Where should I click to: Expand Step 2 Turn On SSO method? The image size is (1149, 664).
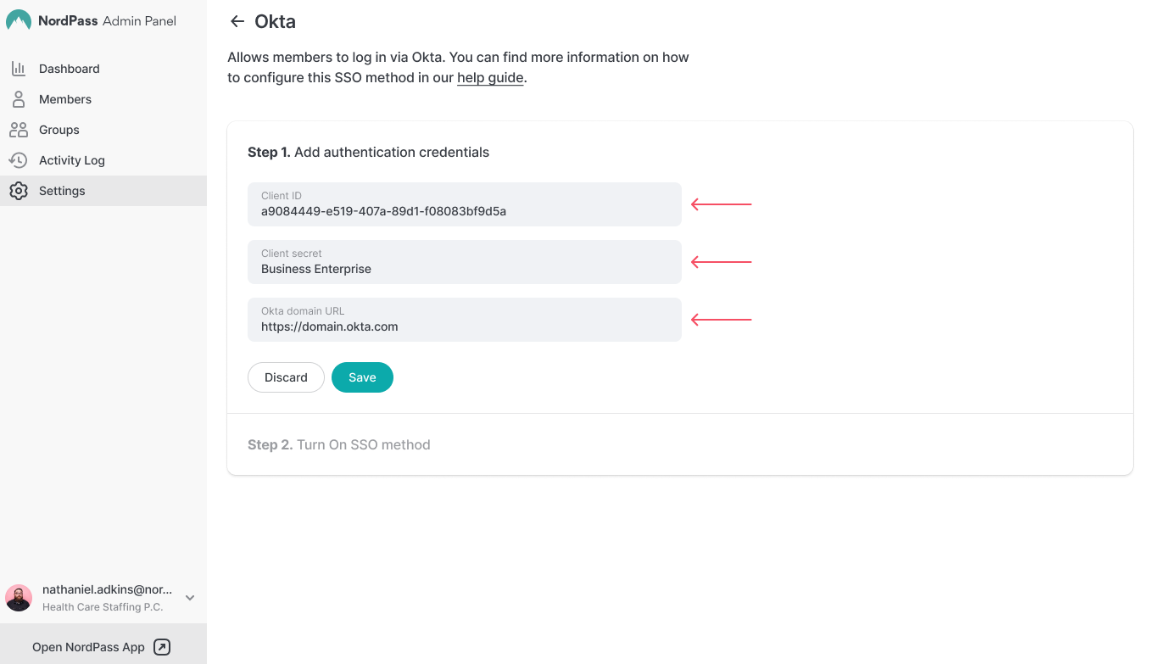[x=339, y=444]
